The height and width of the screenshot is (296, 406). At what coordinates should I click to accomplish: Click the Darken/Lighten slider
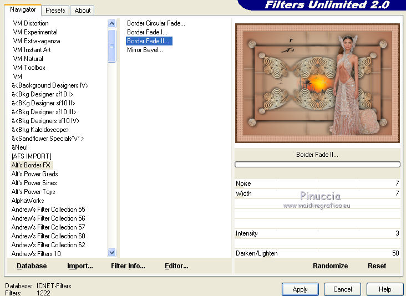point(317,253)
